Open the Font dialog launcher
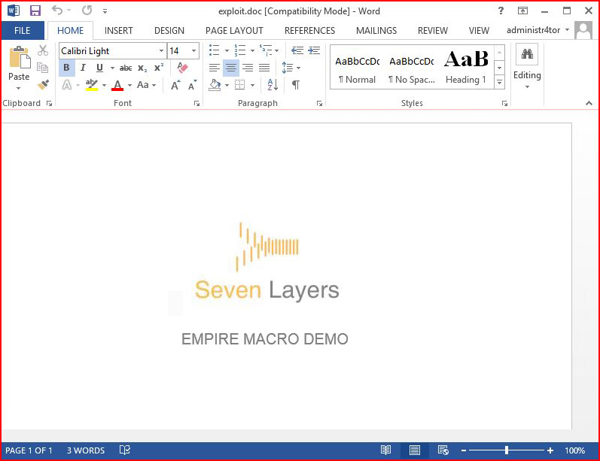Viewport: 600px width, 461px height. pyautogui.click(x=196, y=103)
